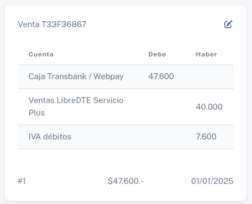Click the 7.600 credit amount
This screenshot has height=204, width=252.
(x=206, y=137)
